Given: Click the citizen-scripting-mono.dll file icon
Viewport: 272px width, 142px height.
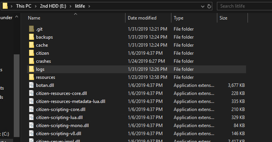Looking at the screenshot, I should (31, 125).
